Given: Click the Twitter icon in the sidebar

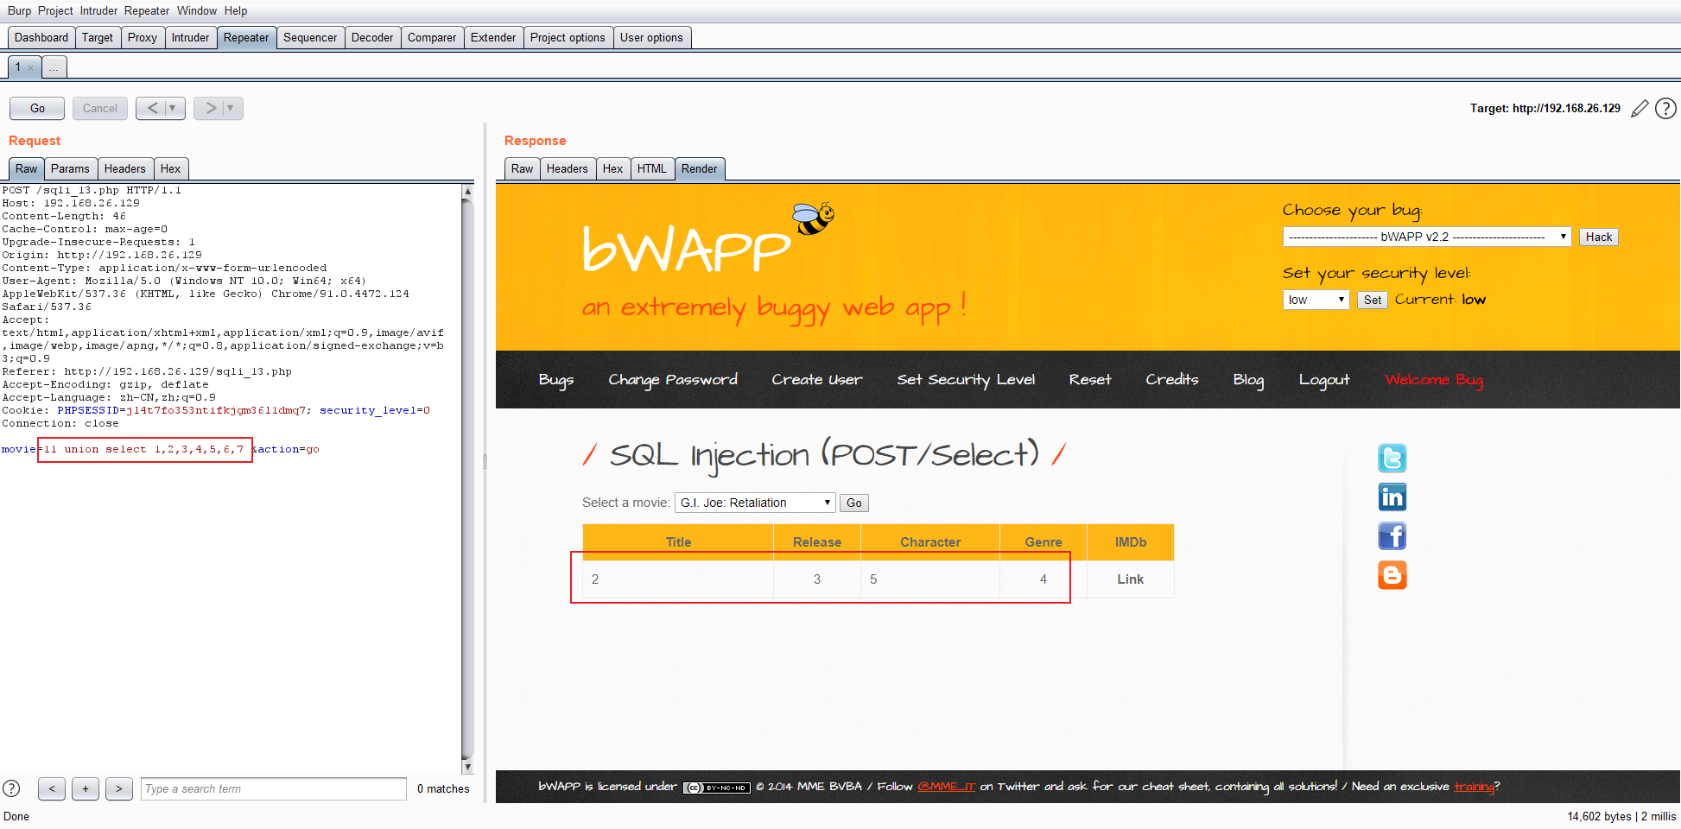Looking at the screenshot, I should (x=1392, y=458).
